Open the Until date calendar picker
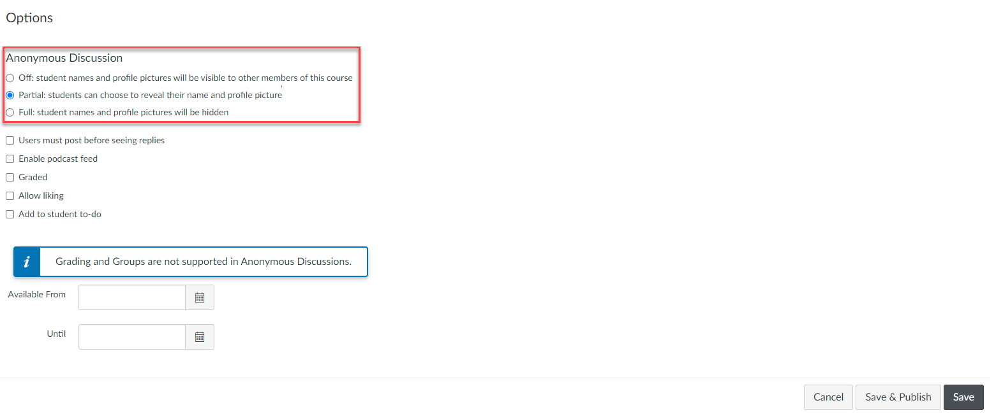This screenshot has height=419, width=1003. [x=200, y=337]
